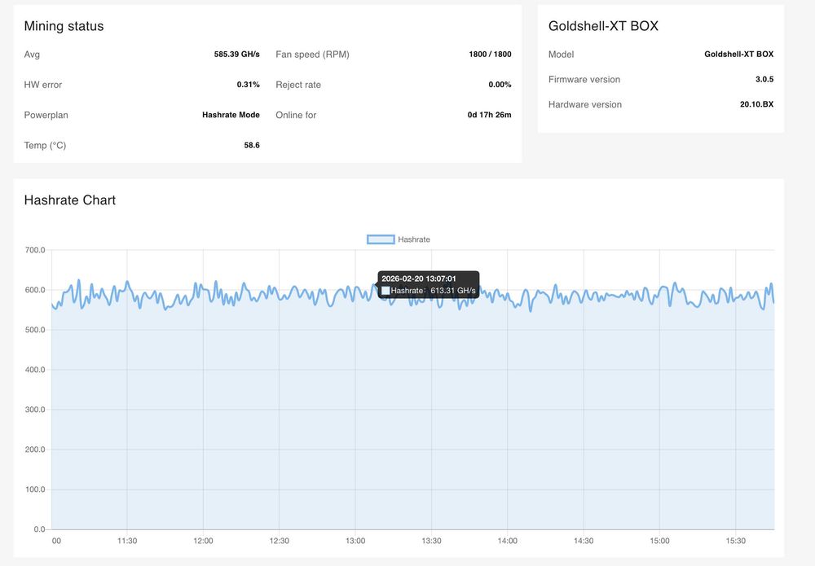Click the 12:30 x-axis label
This screenshot has width=815, height=566.
(279, 541)
